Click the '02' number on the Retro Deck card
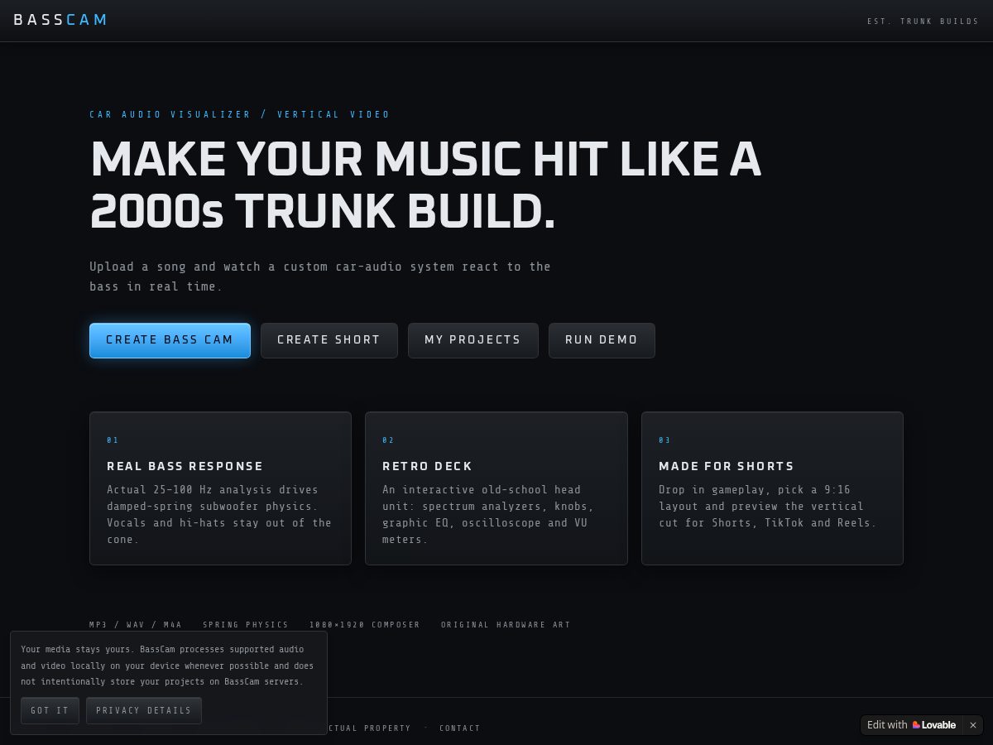This screenshot has height=745, width=993. (x=388, y=440)
